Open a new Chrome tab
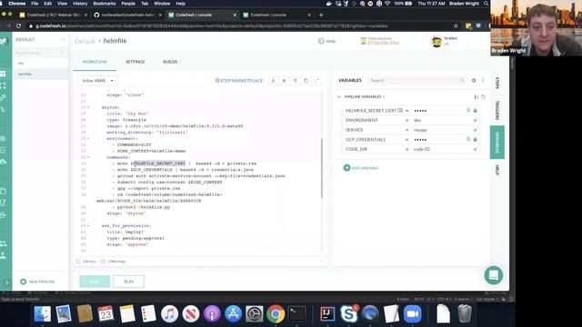This screenshot has height=327, width=582. point(321,15)
